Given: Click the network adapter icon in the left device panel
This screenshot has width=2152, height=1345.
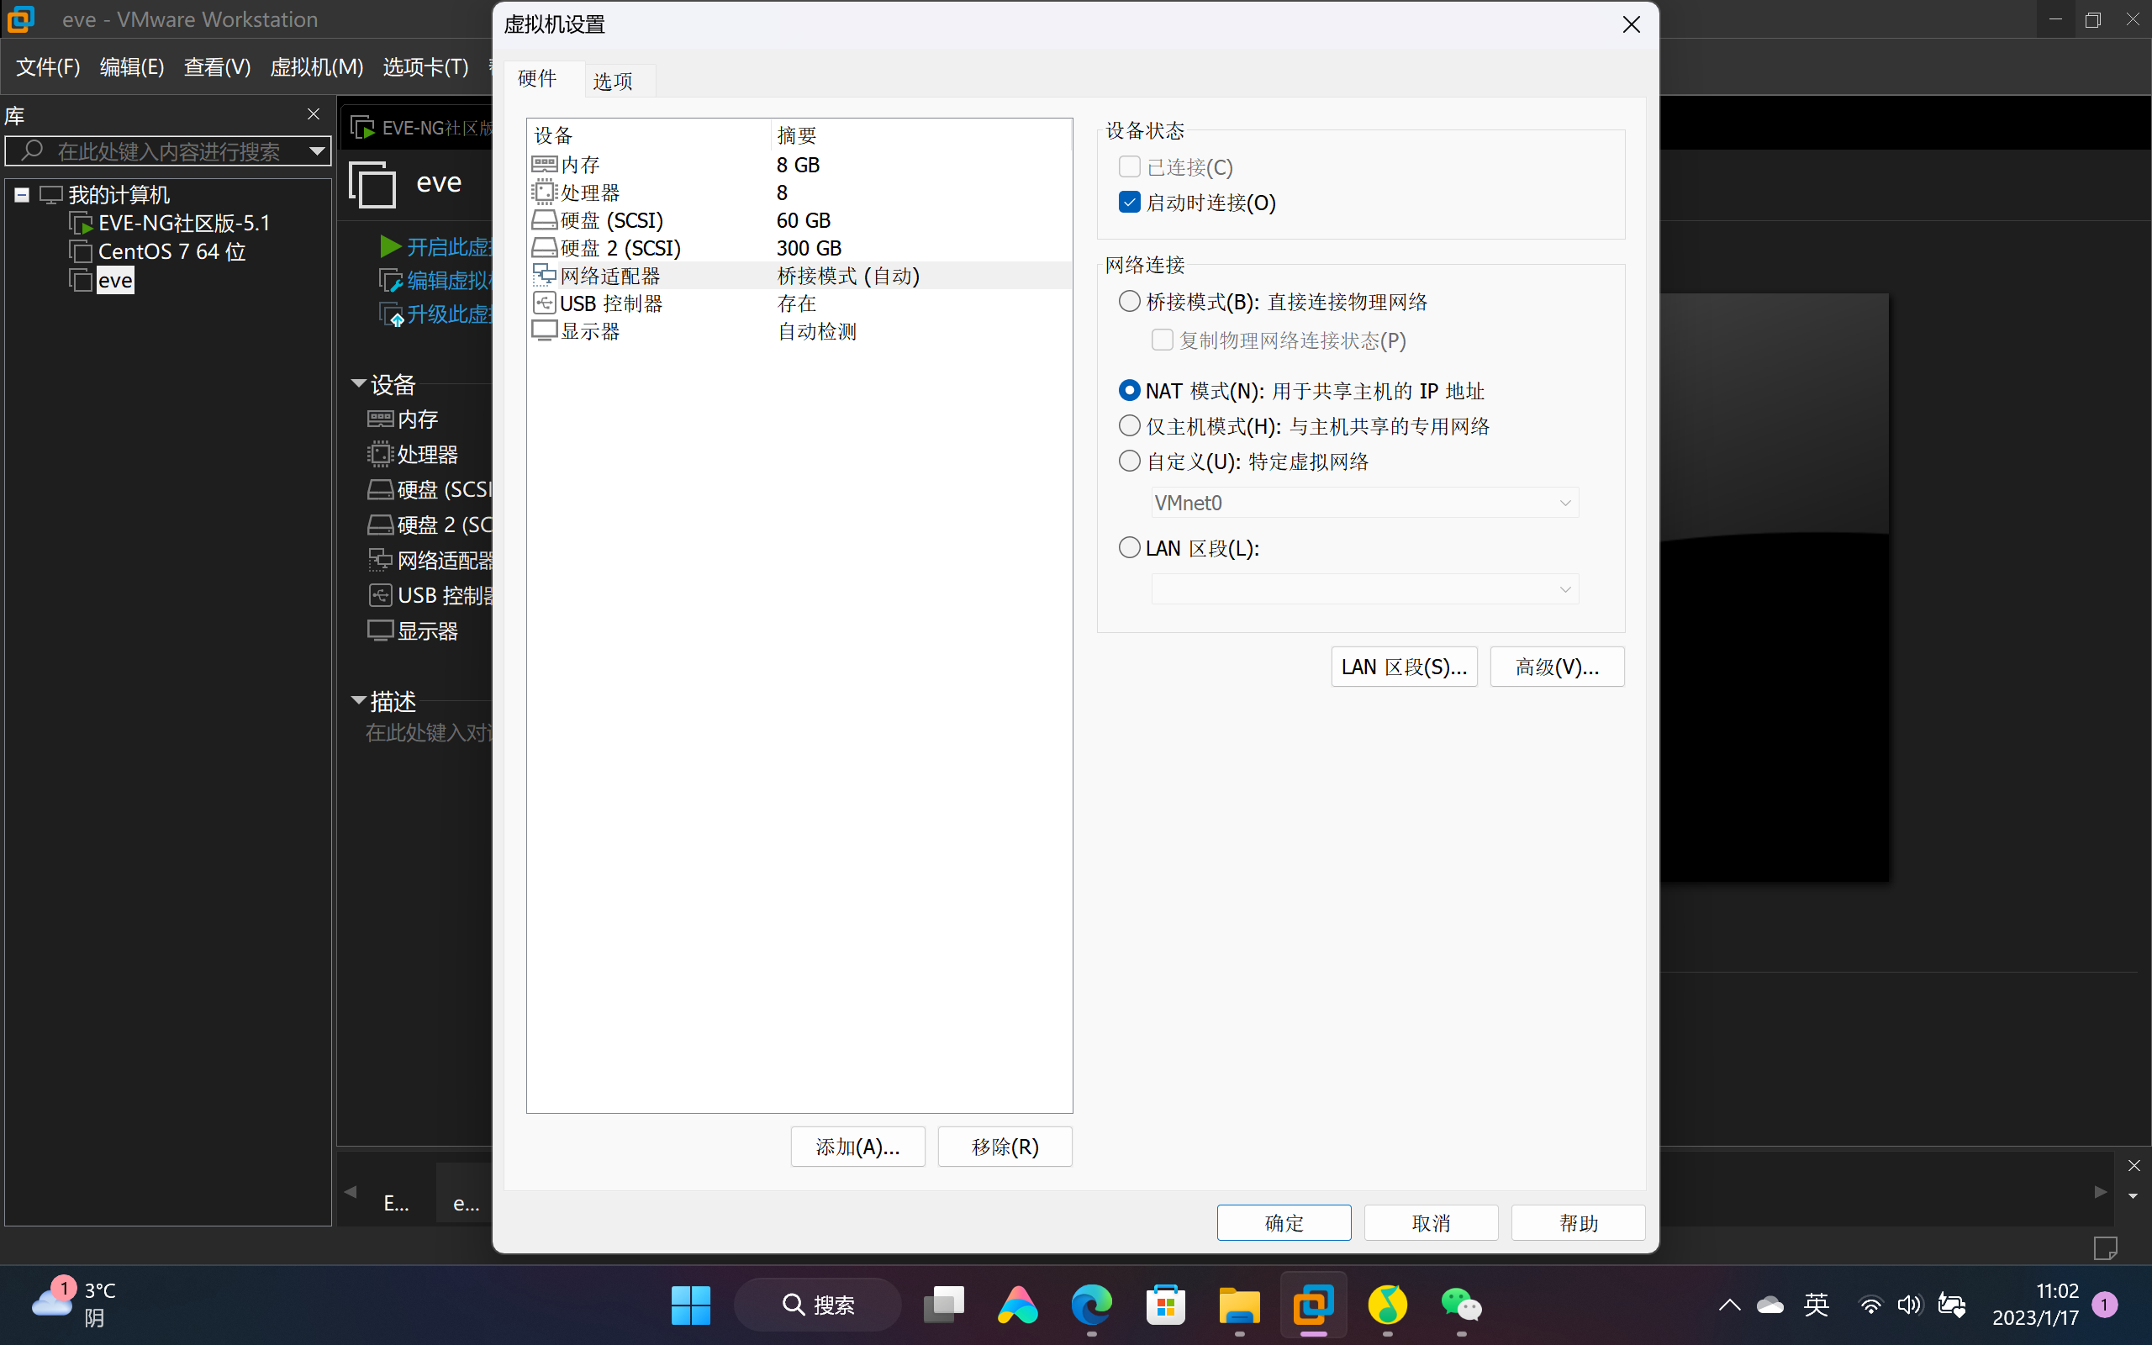Looking at the screenshot, I should (x=380, y=560).
